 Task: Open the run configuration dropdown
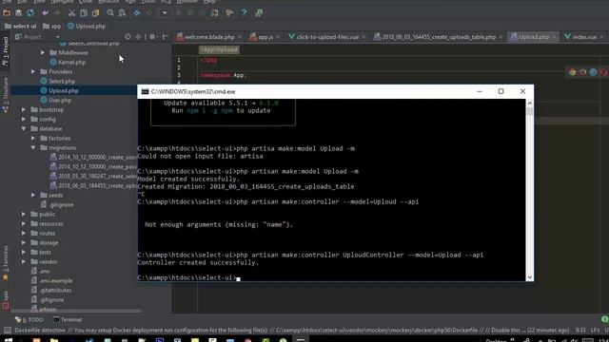[x=165, y=12]
